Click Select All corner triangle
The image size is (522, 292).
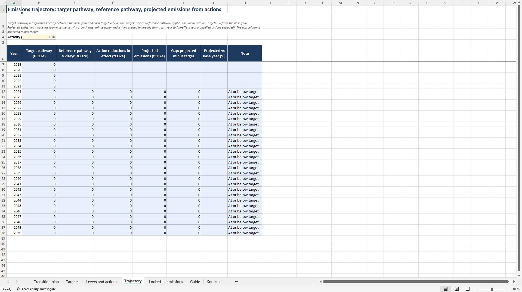point(3,3)
